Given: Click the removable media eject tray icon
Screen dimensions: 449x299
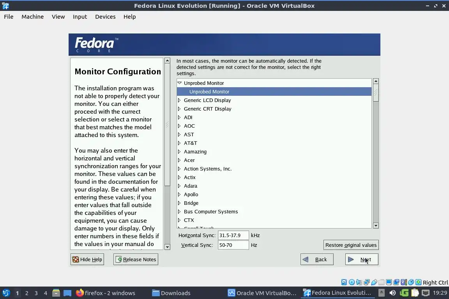Looking at the screenshot, I should coord(382,293).
